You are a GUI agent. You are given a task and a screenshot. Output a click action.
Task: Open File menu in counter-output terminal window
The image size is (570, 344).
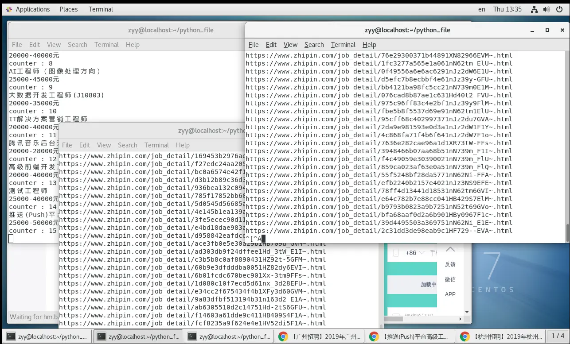pyautogui.click(x=17, y=45)
